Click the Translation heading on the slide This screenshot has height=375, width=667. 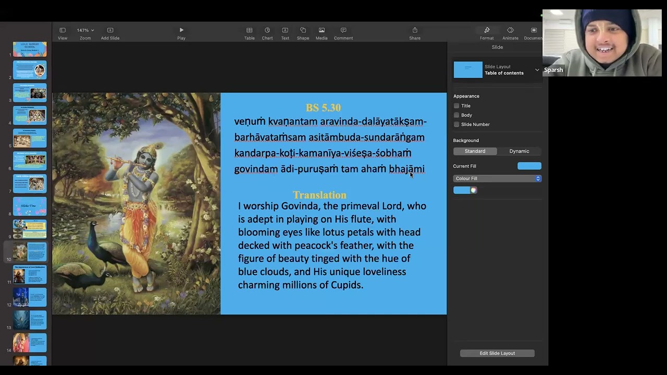(x=319, y=195)
